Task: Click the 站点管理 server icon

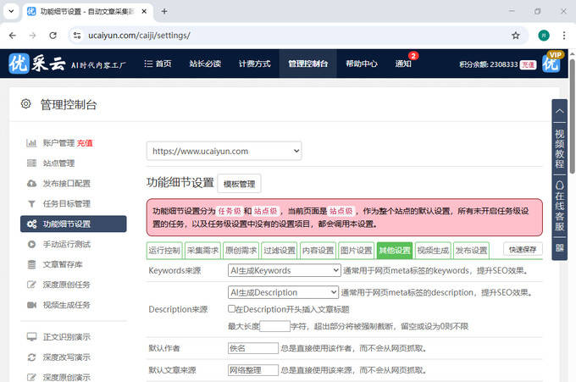Action: tap(31, 163)
